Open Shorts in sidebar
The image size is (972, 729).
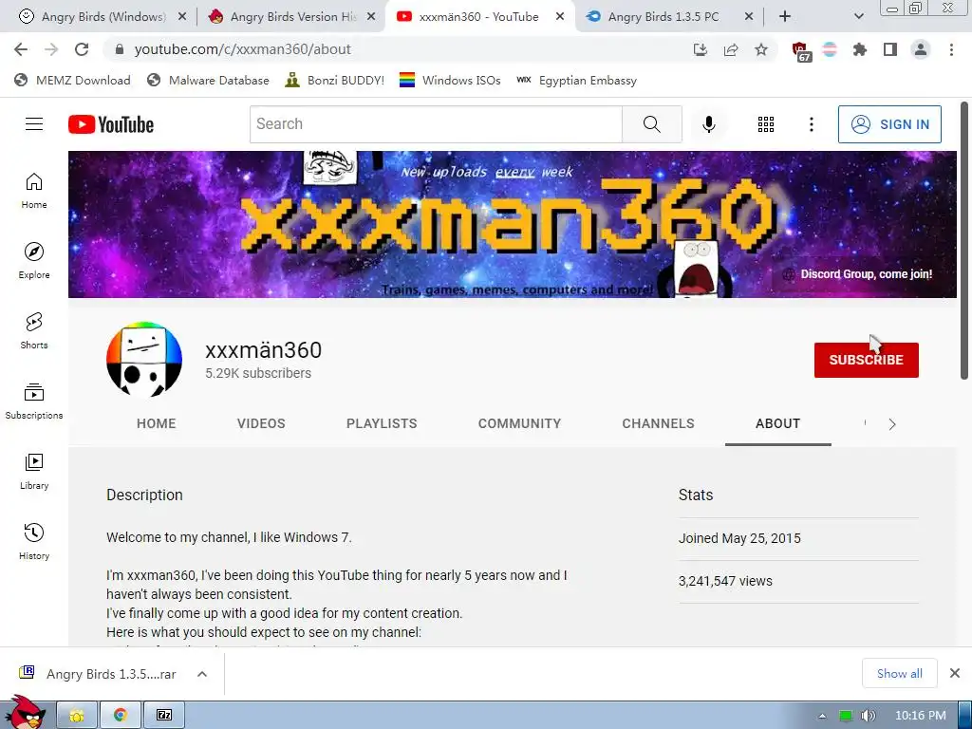(x=34, y=330)
